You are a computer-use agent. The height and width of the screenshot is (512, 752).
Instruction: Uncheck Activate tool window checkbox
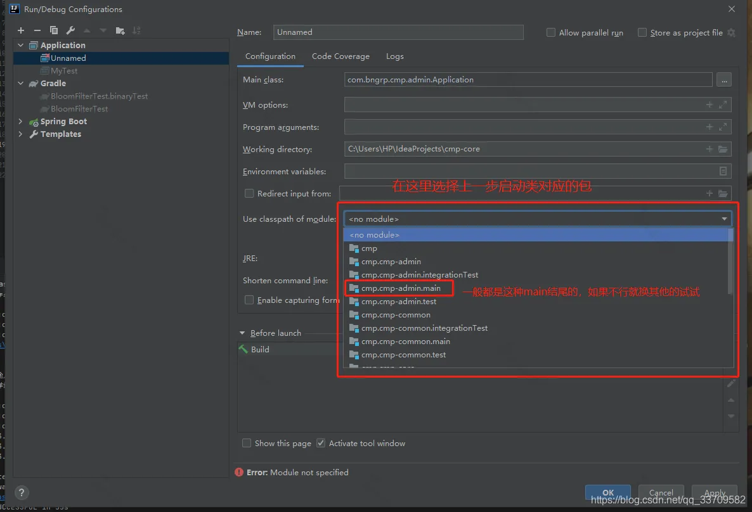321,443
